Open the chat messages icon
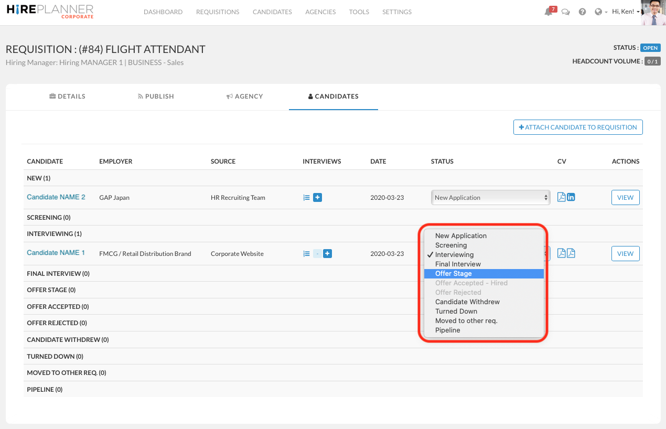666x429 pixels. coord(565,12)
